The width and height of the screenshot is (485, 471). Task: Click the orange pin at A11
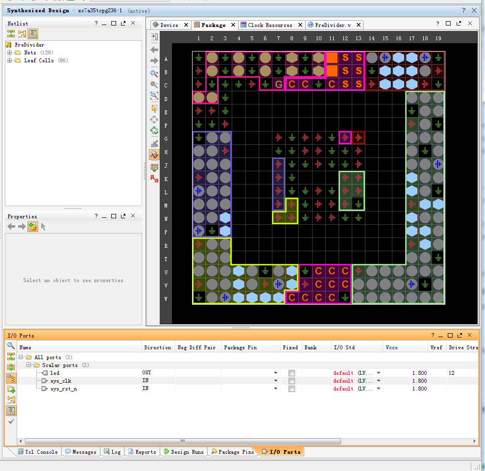pos(332,58)
